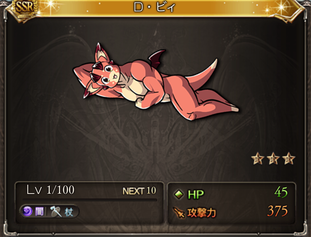
Task: Click the NEXT 10 experience label
Action: tap(139, 191)
